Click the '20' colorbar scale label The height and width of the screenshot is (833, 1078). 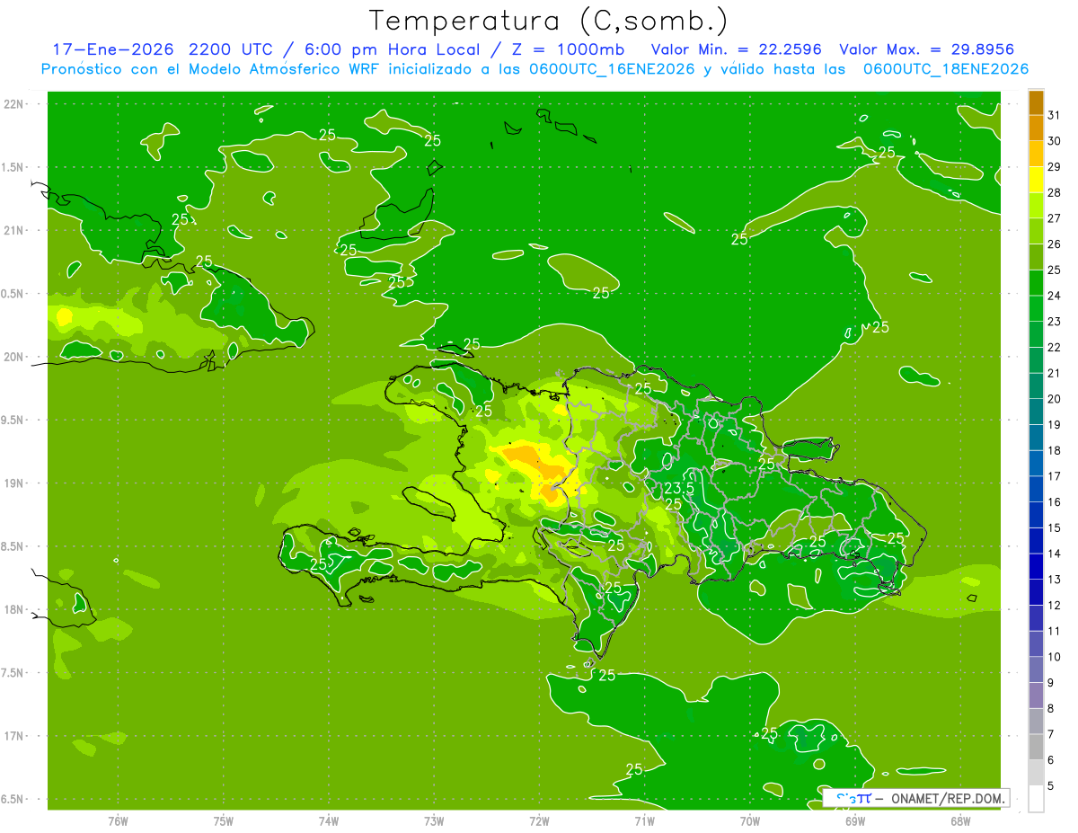coord(1055,399)
